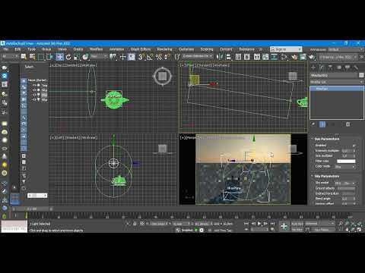Screen dimensions: 365x273
Task: Open the Curve Editor
Action: point(265,57)
